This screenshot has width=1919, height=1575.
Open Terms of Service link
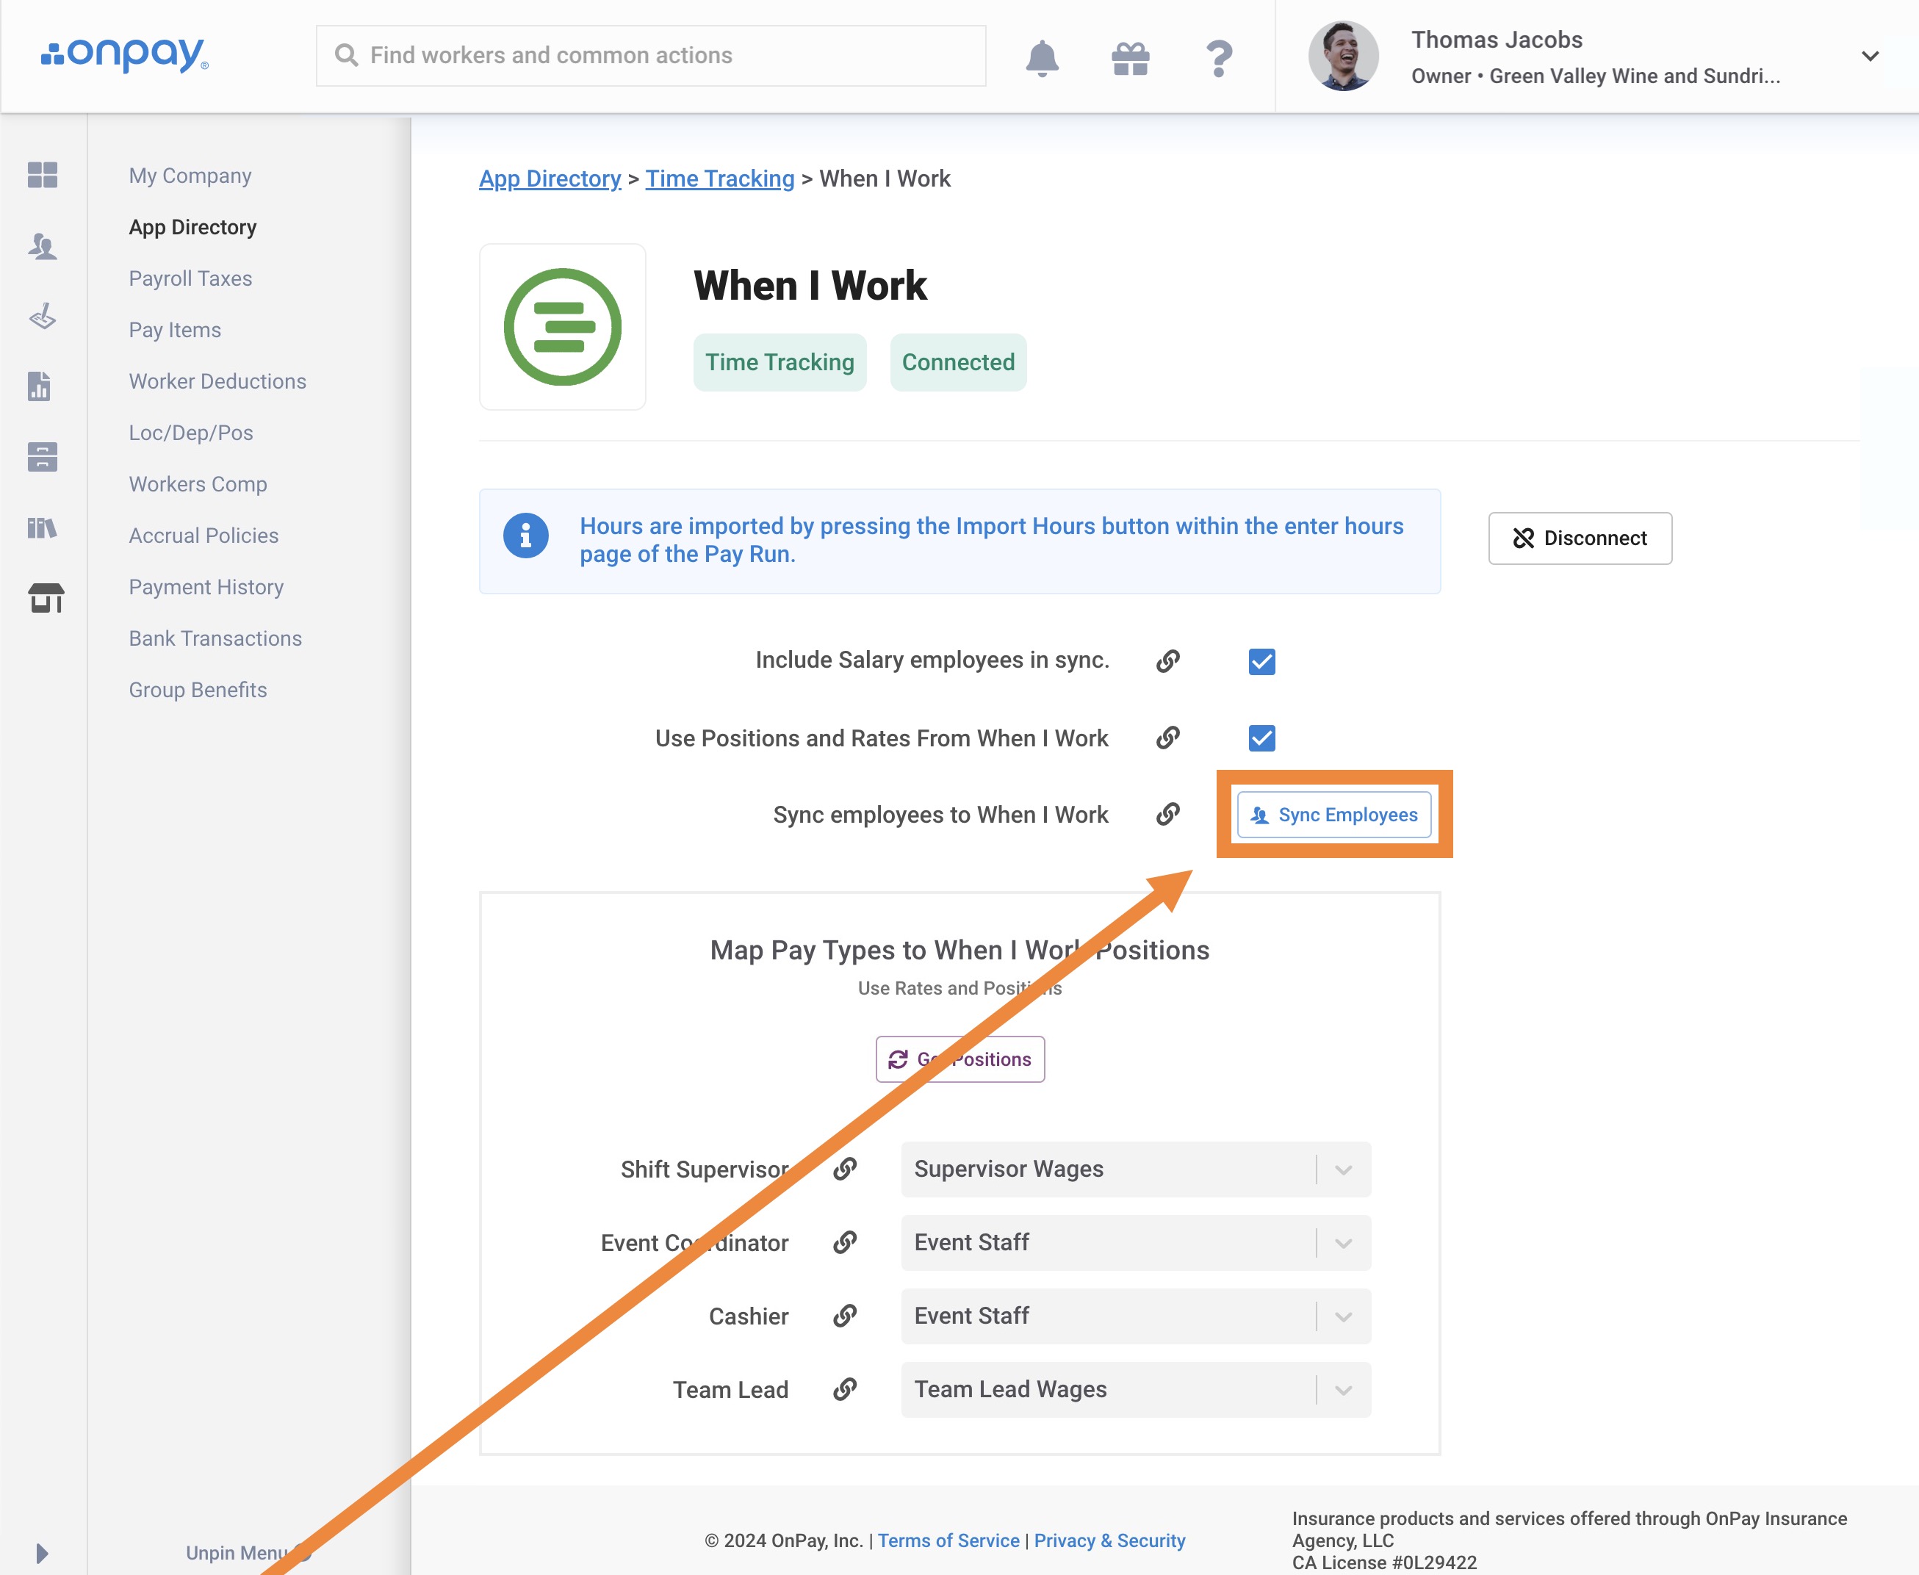pyautogui.click(x=948, y=1540)
